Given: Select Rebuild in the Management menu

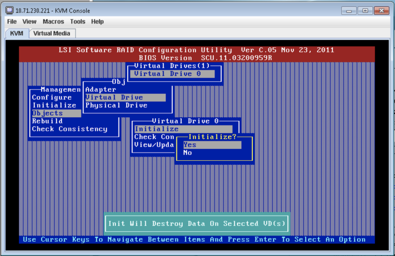Looking at the screenshot, I should (x=47, y=121).
